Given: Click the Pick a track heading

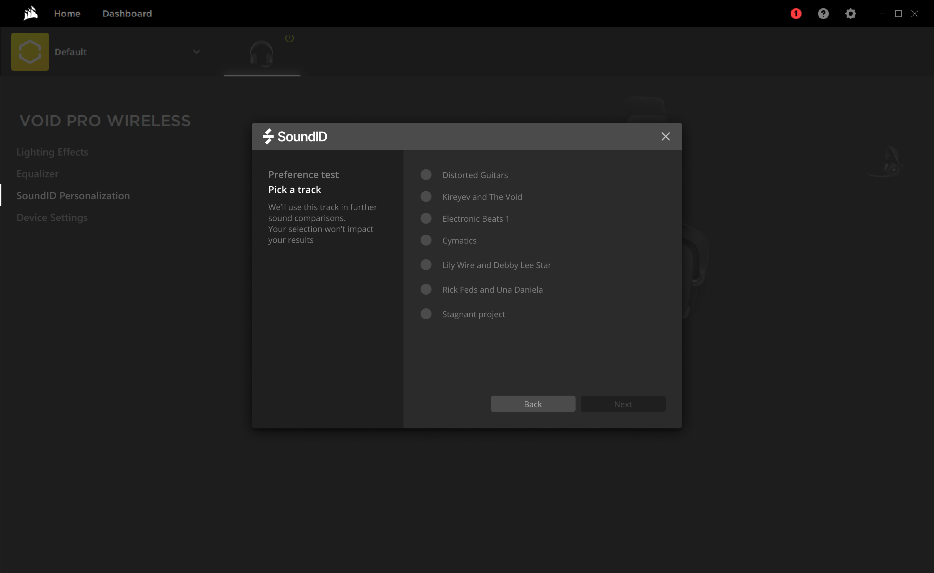Looking at the screenshot, I should click(x=295, y=190).
